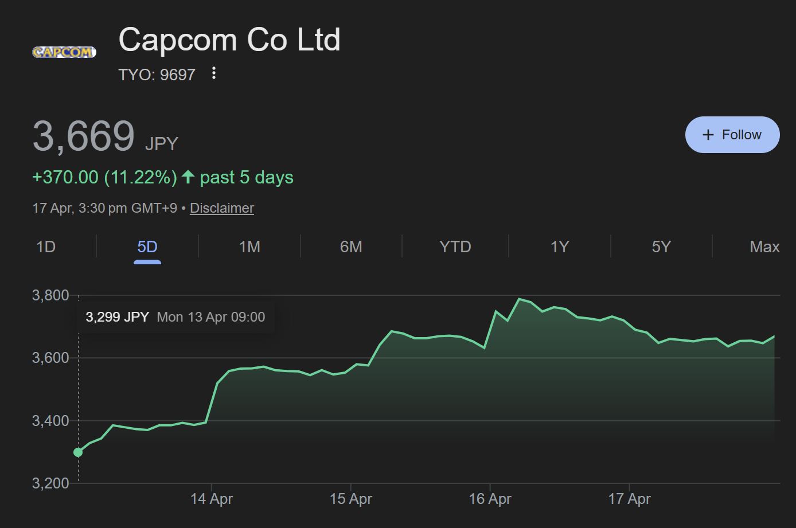Click the +370.00 percentage change text
The image size is (796, 528).
105,177
